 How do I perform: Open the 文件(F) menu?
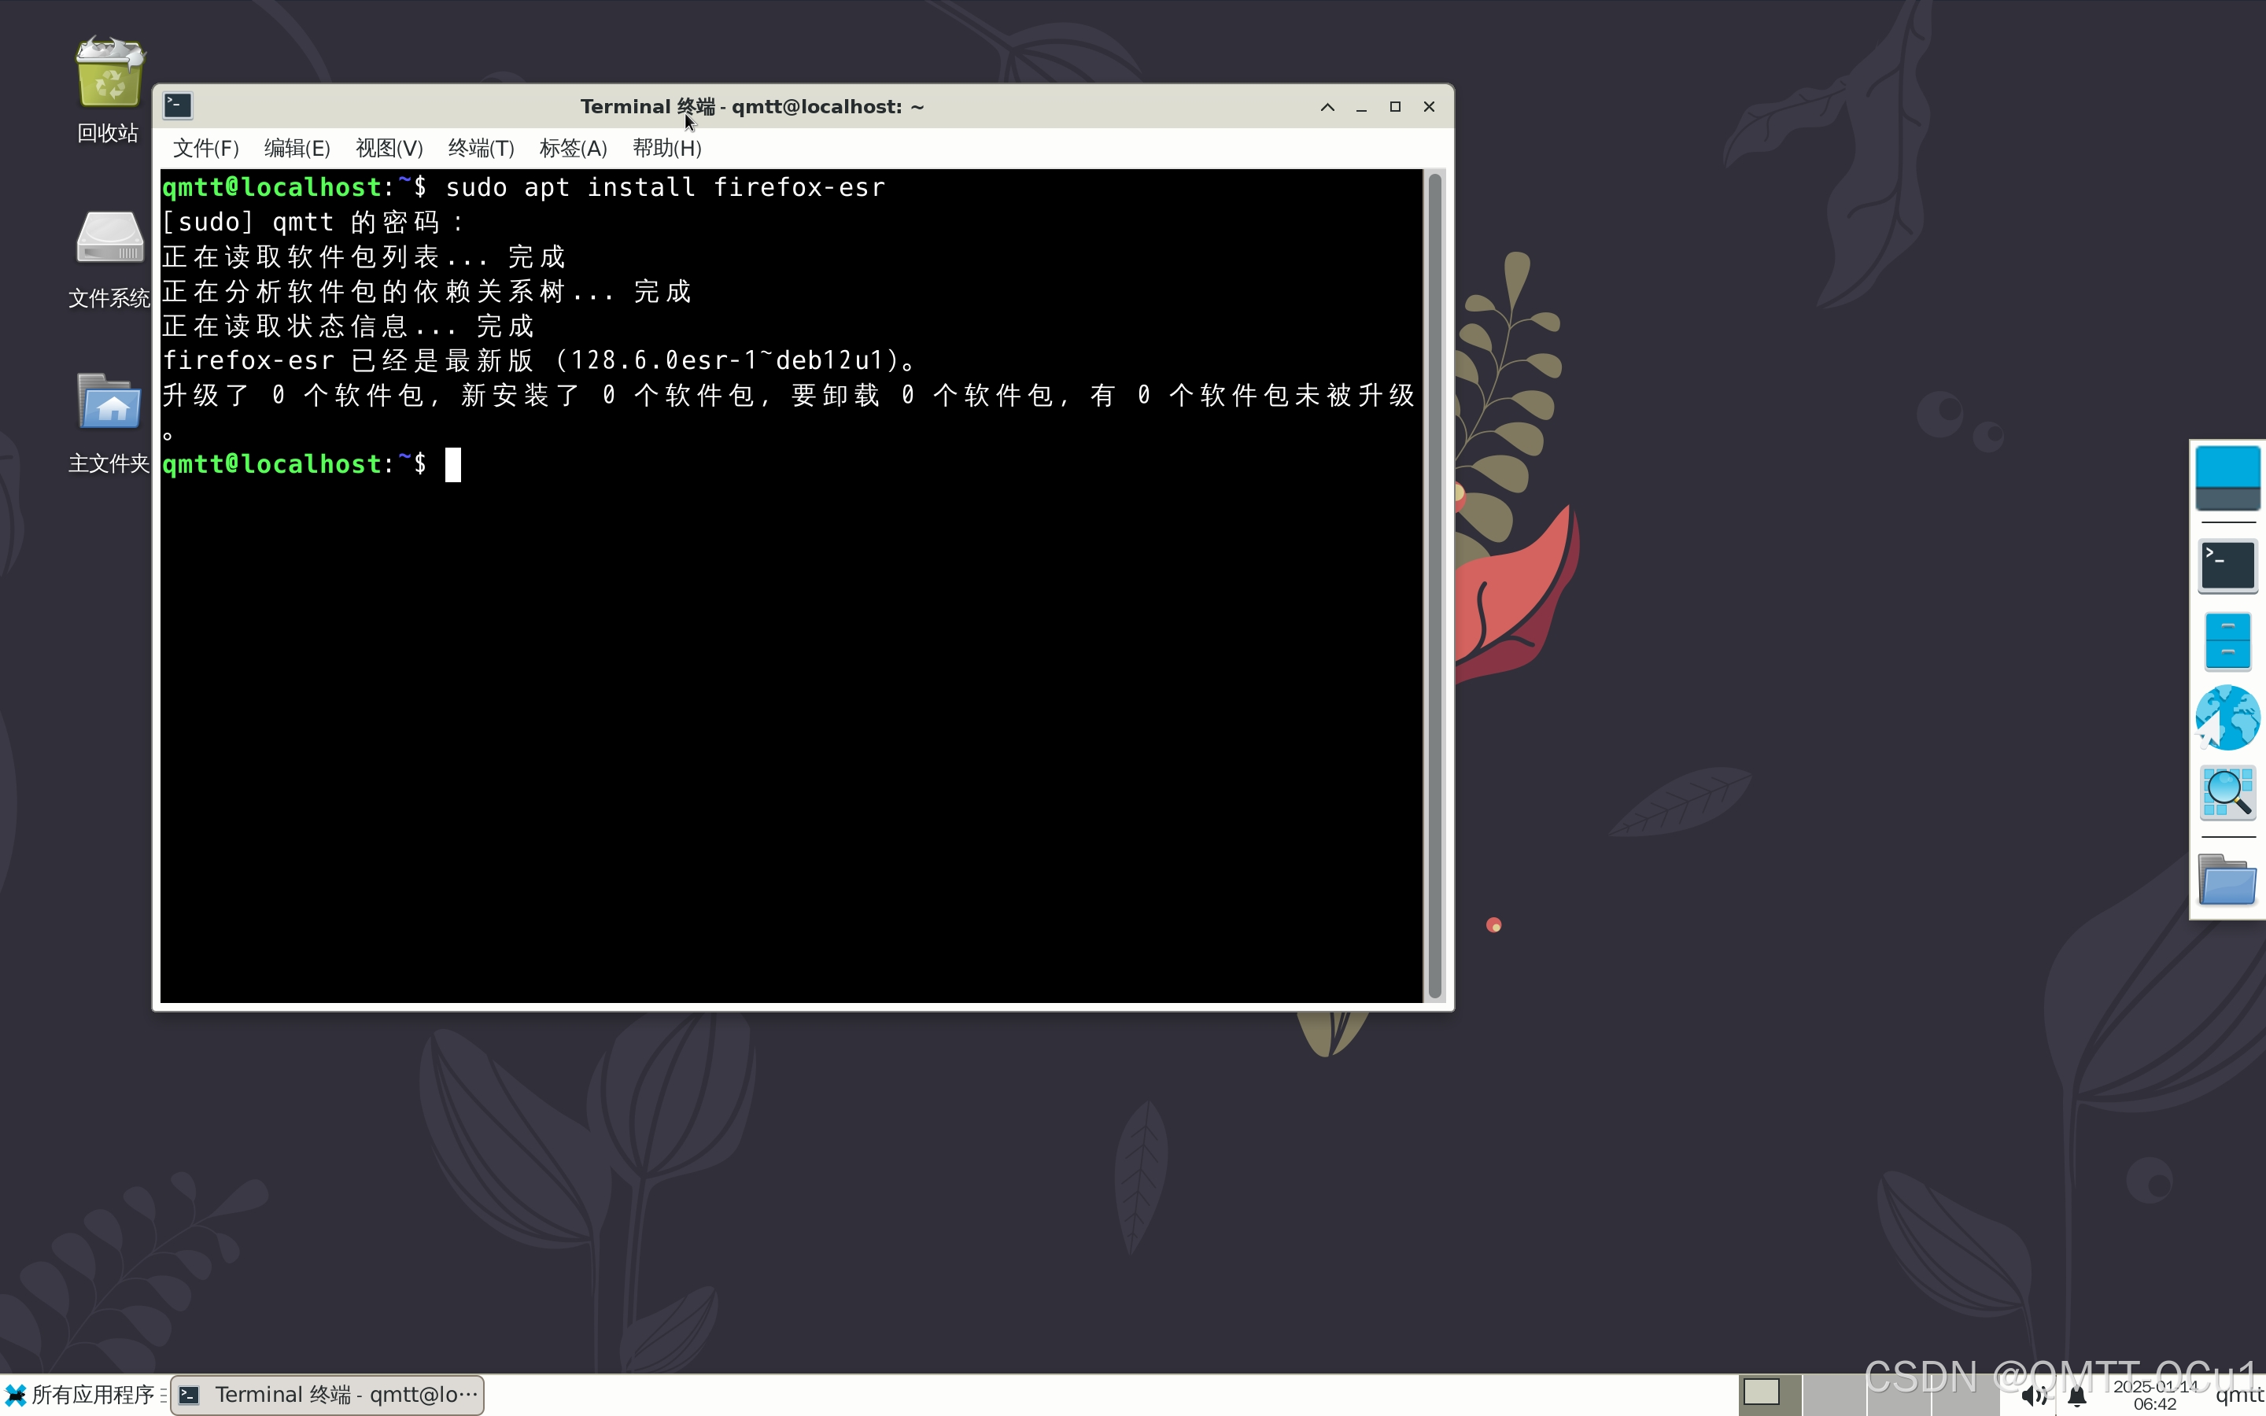tap(206, 148)
